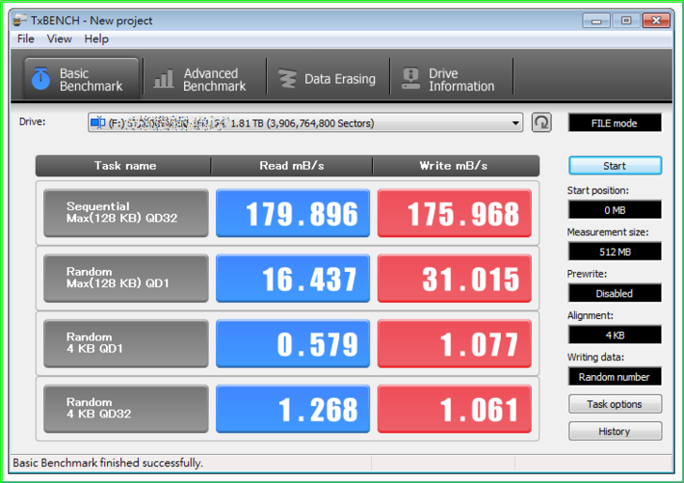Image resolution: width=684 pixels, height=483 pixels.
Task: Click the History button
Action: click(614, 431)
